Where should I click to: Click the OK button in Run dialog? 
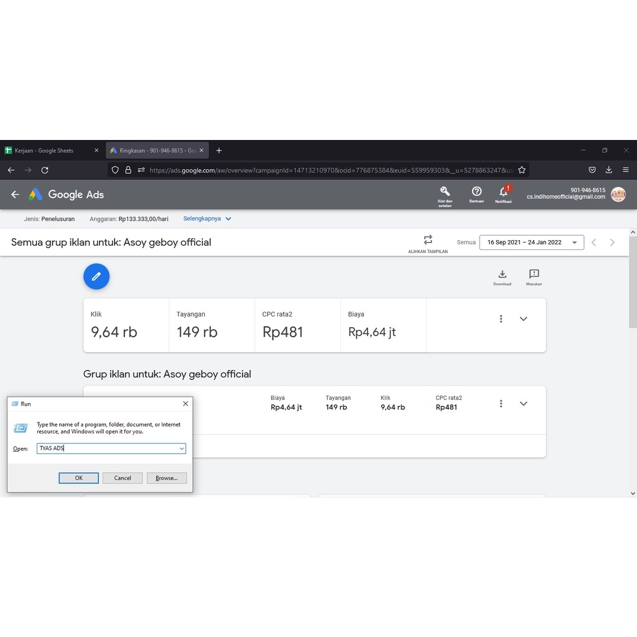pyautogui.click(x=79, y=478)
